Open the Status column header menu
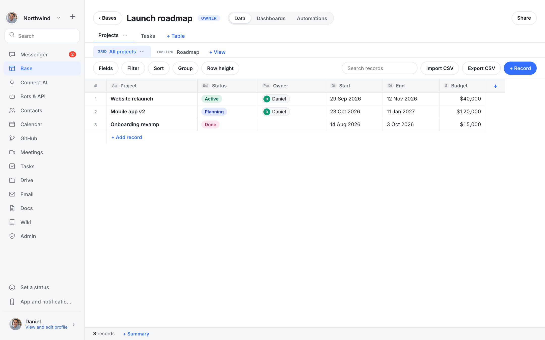This screenshot has width=545, height=340. (228, 86)
